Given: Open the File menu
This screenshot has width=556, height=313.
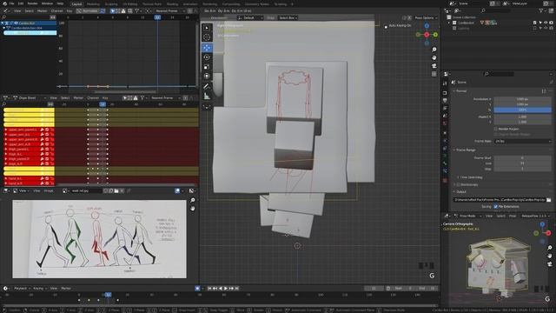Looking at the screenshot, I should pyautogui.click(x=11, y=3).
